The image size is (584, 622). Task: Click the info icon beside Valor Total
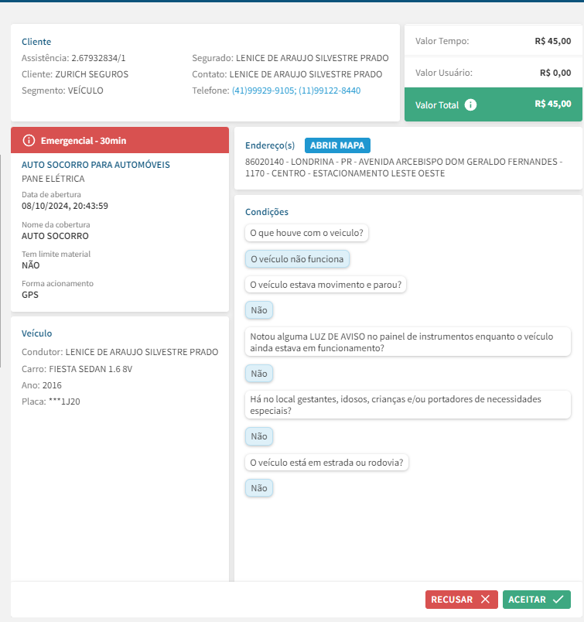pos(471,105)
